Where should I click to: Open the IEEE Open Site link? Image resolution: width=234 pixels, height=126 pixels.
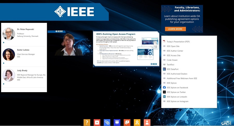tap(173, 46)
